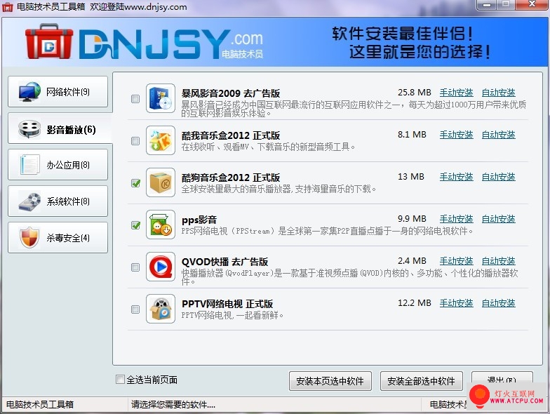This screenshot has width=550, height=414.
Task: Enable the 全选当前页面 select-all checkbox
Action: pos(120,379)
